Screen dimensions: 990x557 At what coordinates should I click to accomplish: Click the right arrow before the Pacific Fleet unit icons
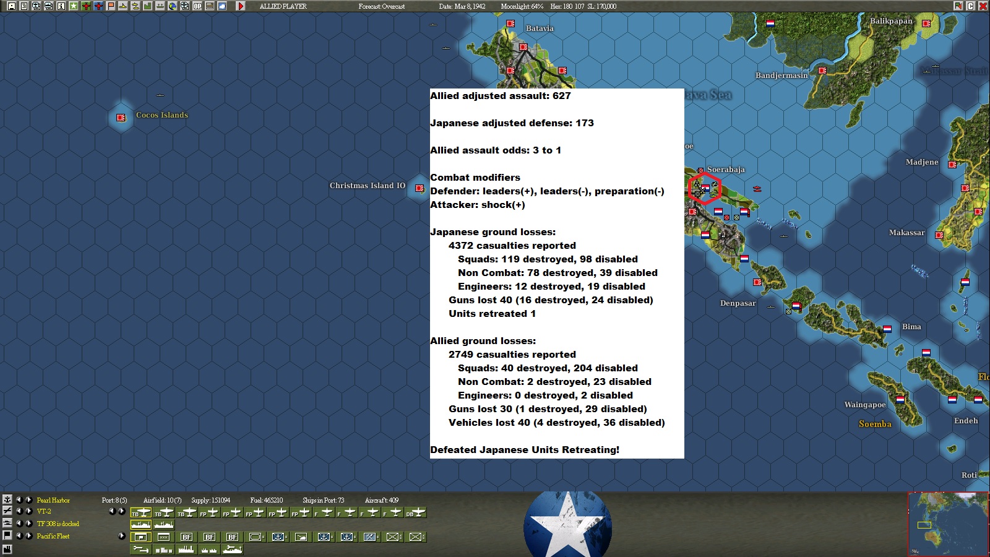click(121, 536)
